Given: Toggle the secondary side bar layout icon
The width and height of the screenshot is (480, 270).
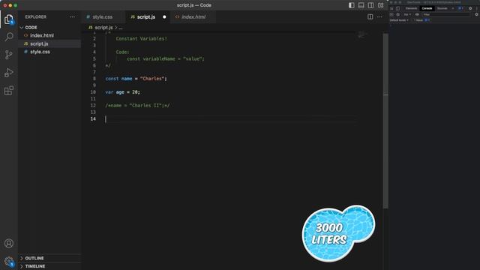Looking at the screenshot, I should (x=370, y=5).
